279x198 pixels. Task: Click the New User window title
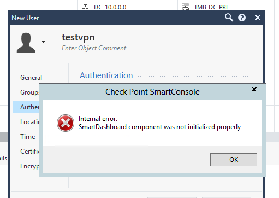click(x=25, y=18)
